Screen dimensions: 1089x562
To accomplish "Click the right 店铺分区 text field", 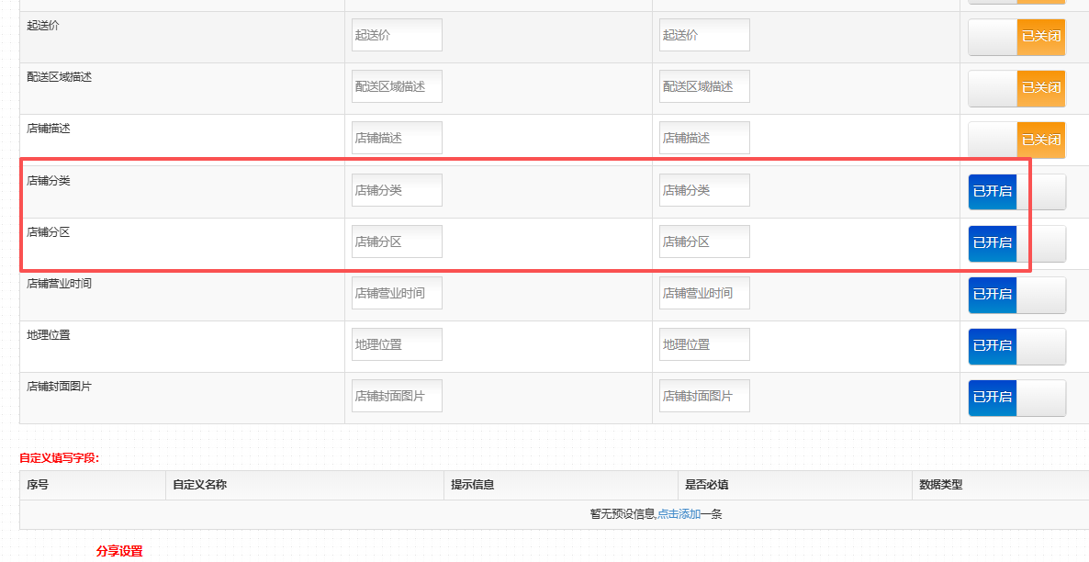I will [704, 242].
